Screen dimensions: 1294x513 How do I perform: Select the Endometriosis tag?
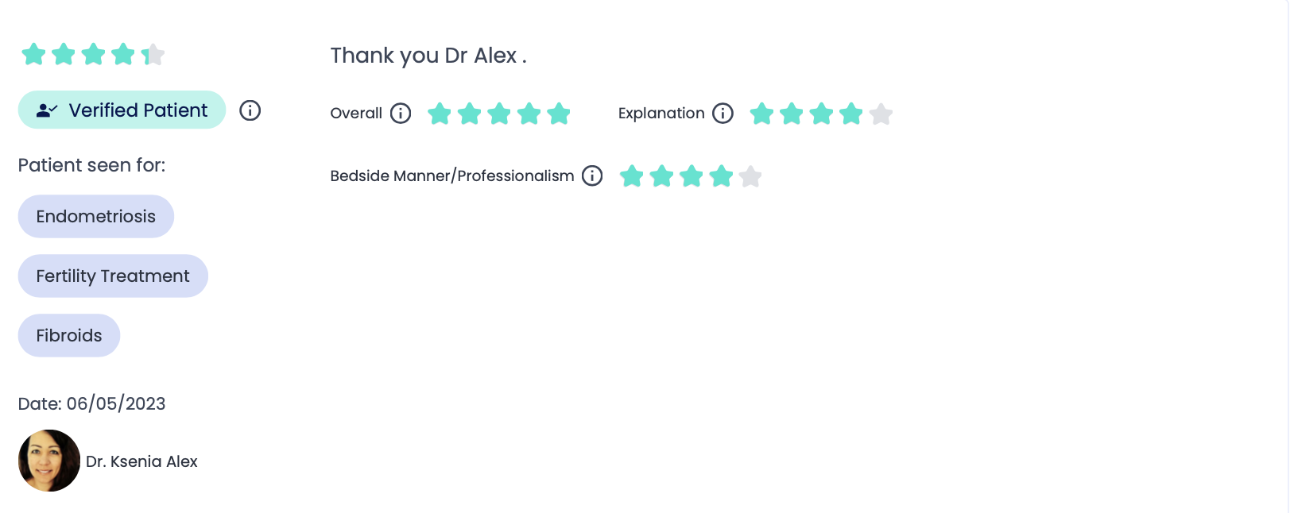tap(96, 216)
